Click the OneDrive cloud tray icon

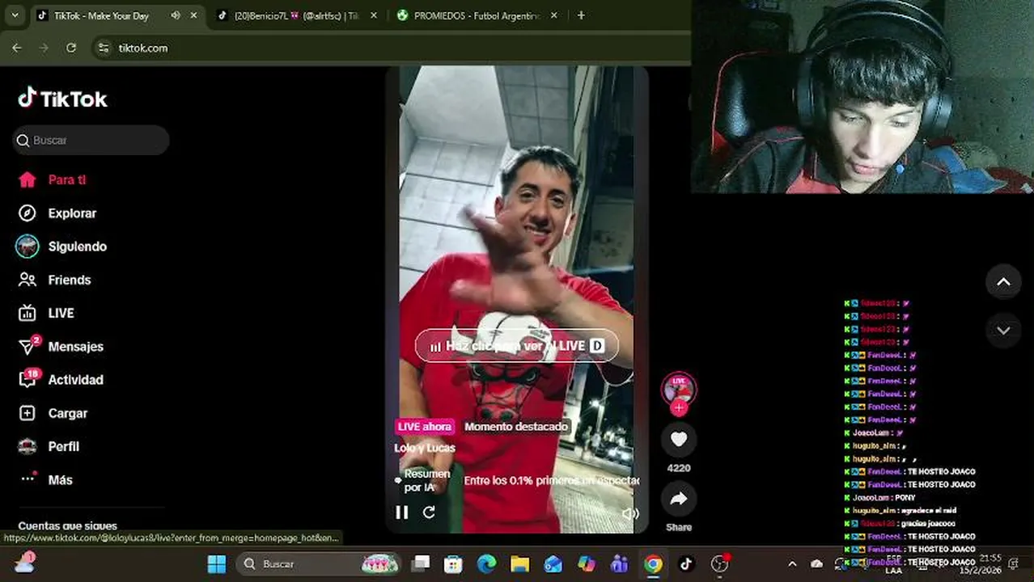click(x=816, y=563)
